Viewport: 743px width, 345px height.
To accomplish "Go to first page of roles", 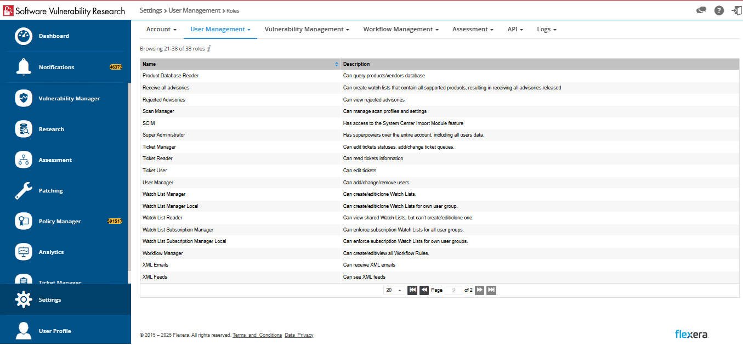I will point(412,290).
